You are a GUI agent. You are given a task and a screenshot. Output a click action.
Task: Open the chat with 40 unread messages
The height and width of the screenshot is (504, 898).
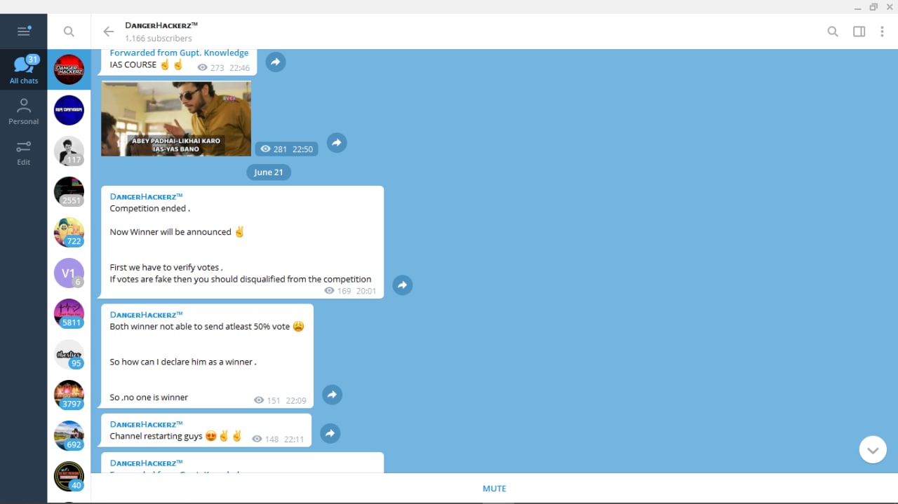[x=69, y=476]
